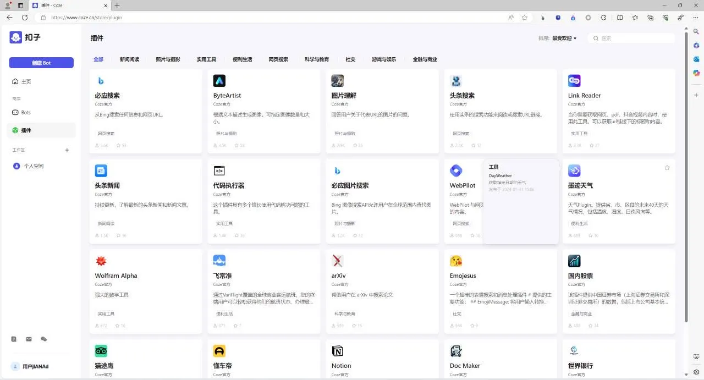This screenshot has width=704, height=380.
Task: Click the Coze 扣子 logo in the sidebar
Action: (25, 37)
